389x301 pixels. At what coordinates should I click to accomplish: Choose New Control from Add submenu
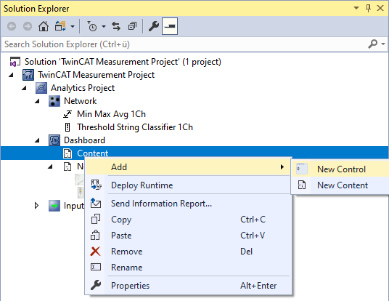pyautogui.click(x=340, y=169)
